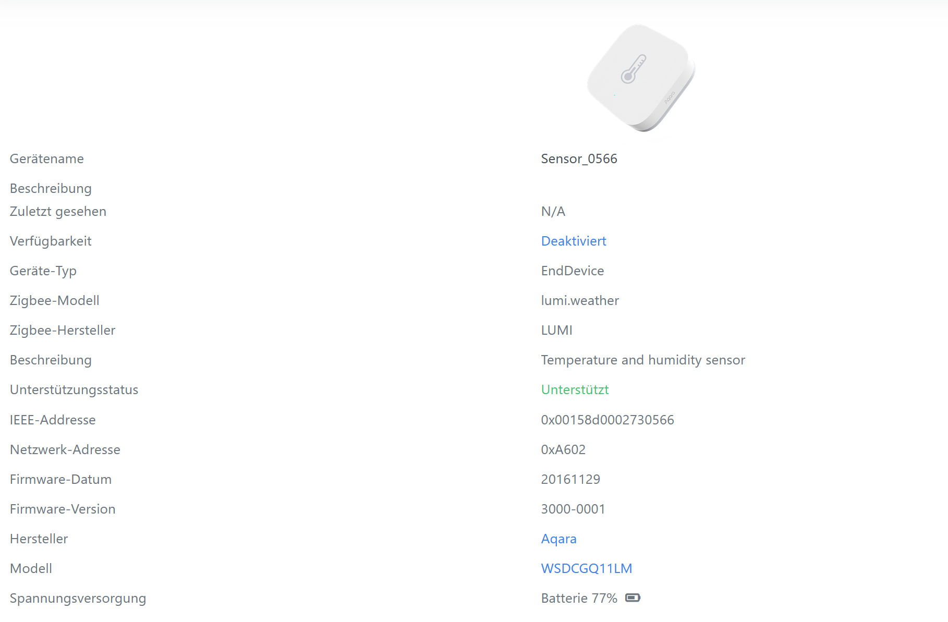Click the Gerätename label
Screen dimensions: 948x622
pyautogui.click(x=47, y=158)
